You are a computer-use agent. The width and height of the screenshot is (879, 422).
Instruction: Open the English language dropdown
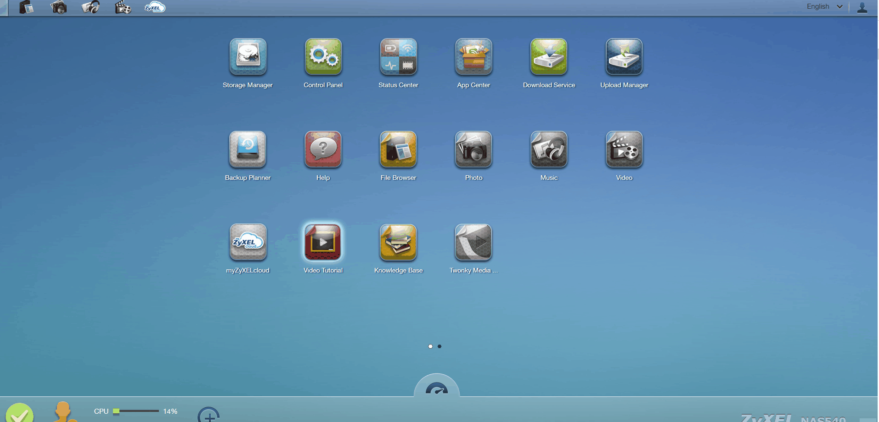[825, 6]
